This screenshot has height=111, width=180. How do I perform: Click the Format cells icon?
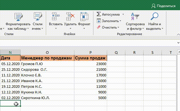84,17
